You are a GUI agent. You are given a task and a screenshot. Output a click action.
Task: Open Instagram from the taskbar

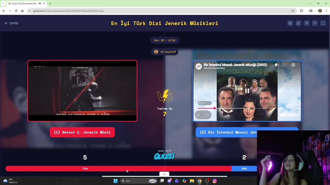click(x=214, y=181)
